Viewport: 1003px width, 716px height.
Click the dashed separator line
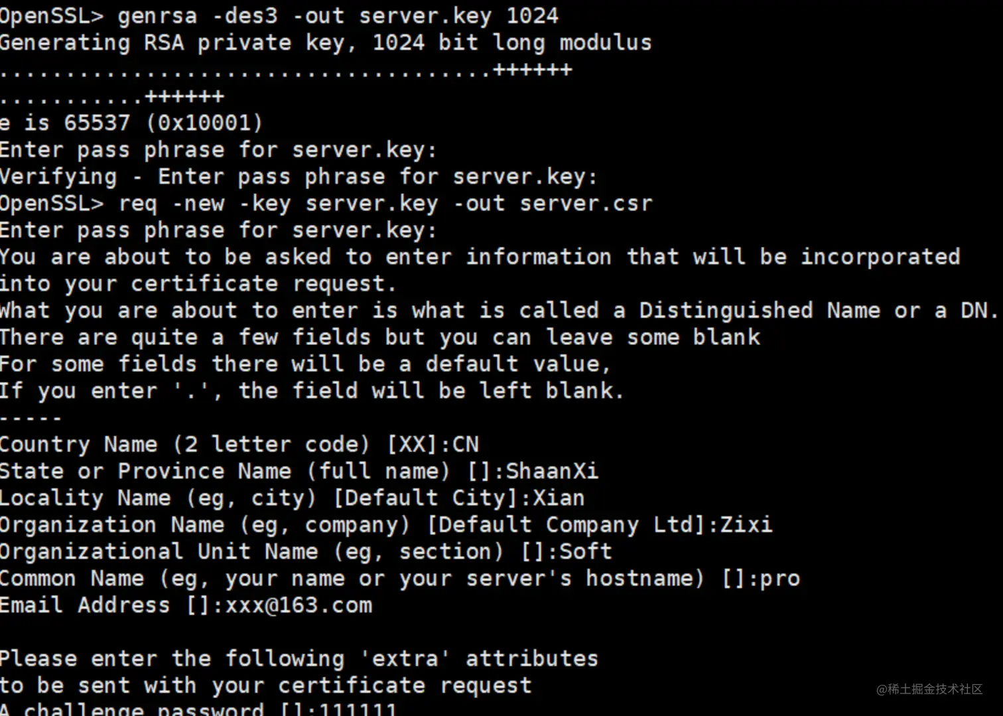31,418
